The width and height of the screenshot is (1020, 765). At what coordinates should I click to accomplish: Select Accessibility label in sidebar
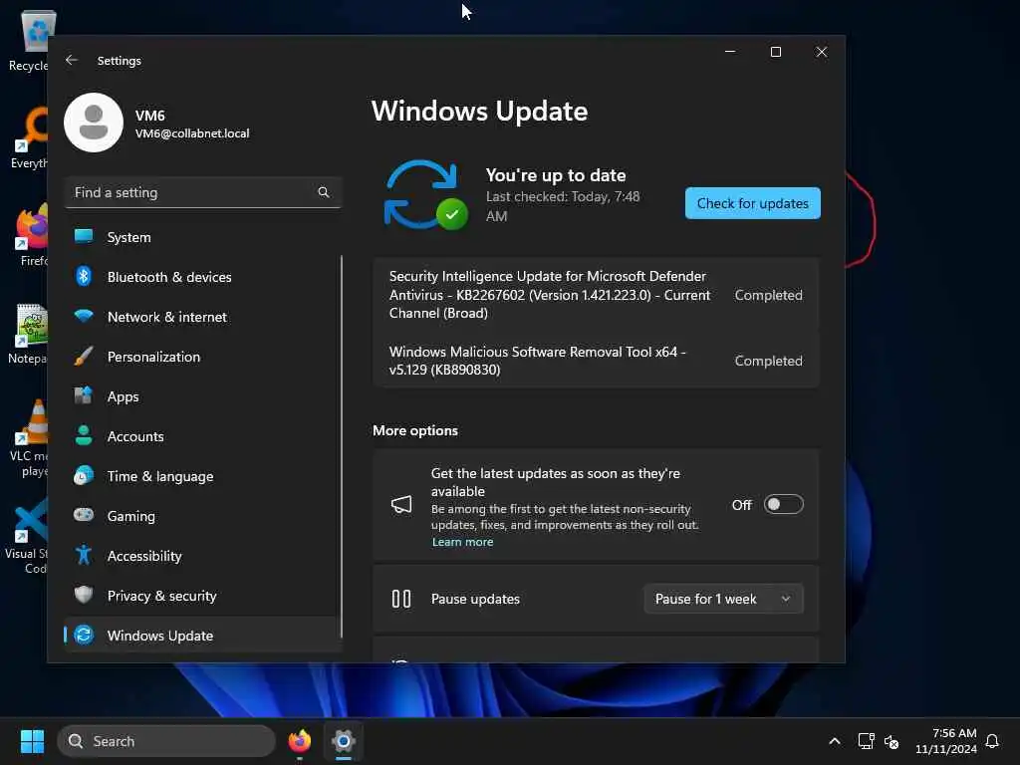[x=144, y=556]
